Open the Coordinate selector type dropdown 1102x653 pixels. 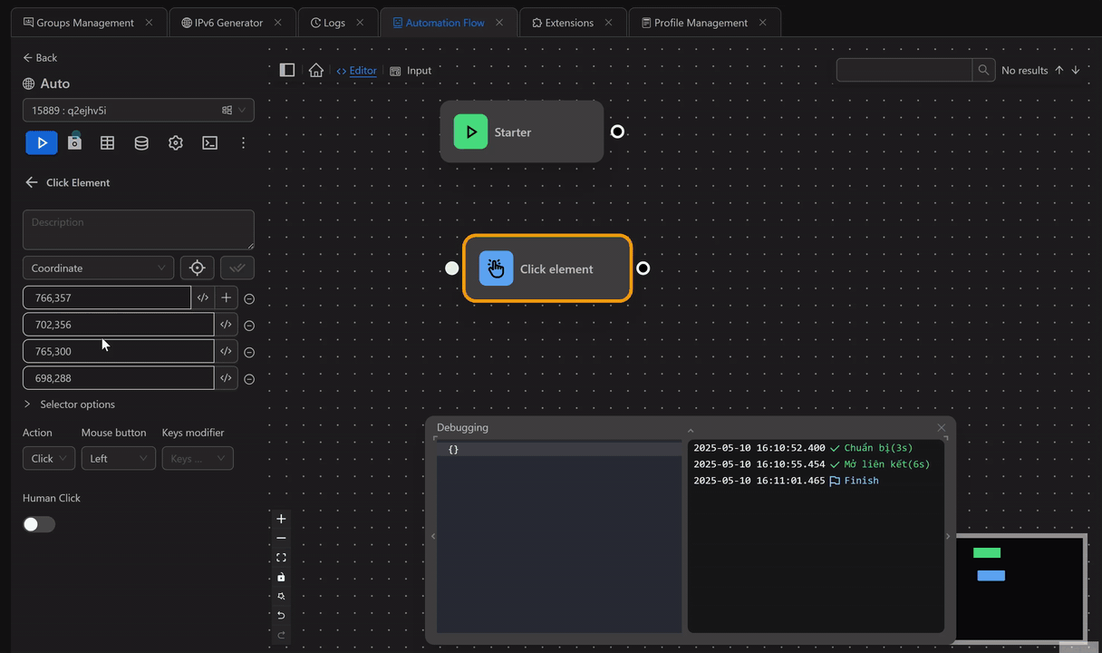(98, 268)
